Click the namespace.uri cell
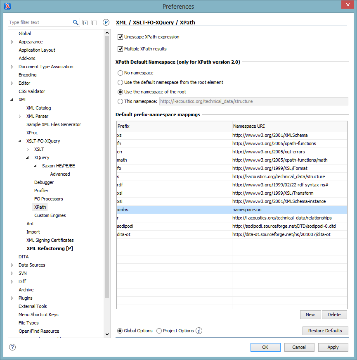Viewport: 357px width, 360px height. [x=290, y=210]
